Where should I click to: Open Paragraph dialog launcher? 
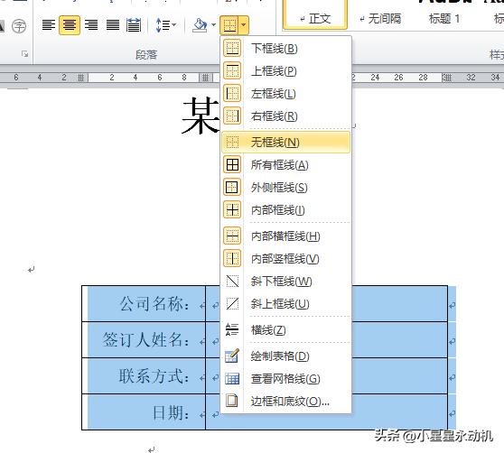coord(24,54)
